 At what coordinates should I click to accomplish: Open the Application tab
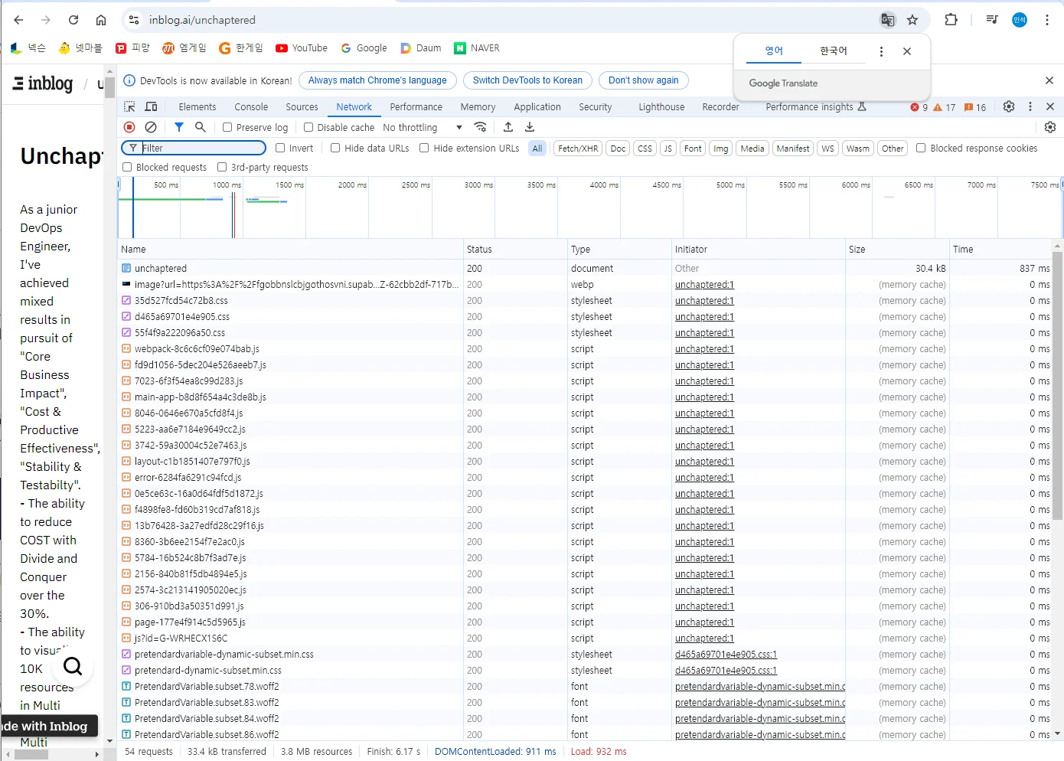(537, 107)
